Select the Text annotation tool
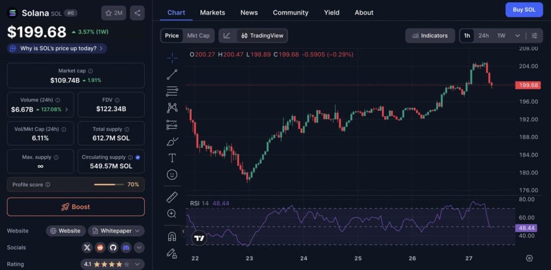The width and height of the screenshot is (551, 270). [172, 158]
